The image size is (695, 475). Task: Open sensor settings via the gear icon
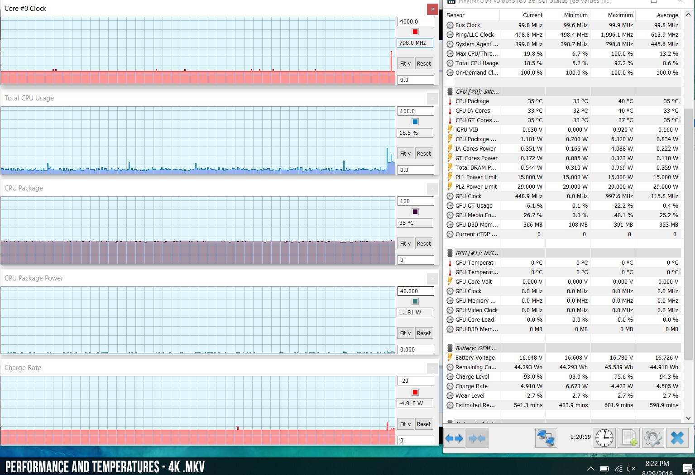(x=652, y=438)
